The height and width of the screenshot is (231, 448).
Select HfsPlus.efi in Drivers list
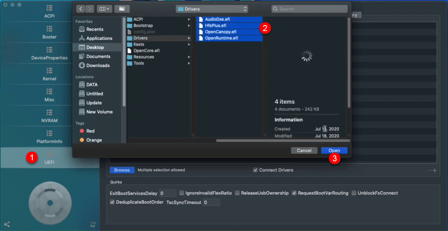229,25
